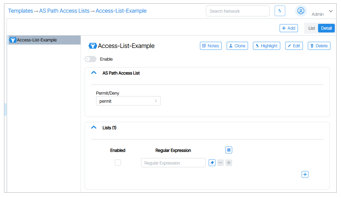Click the minus remove-row icon
Image resolution: width=341 pixels, height=197 pixels.
pos(220,163)
